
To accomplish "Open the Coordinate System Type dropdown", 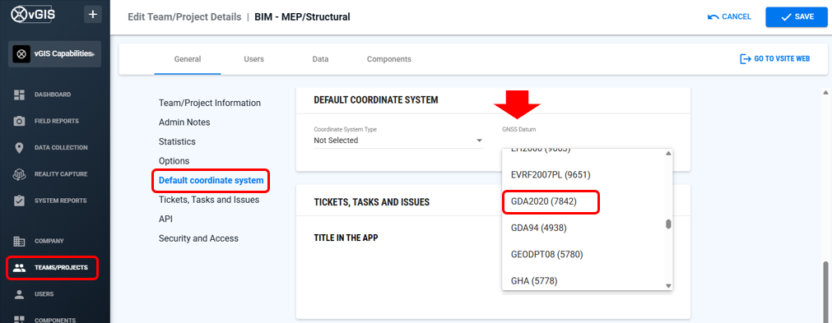I will coord(398,141).
